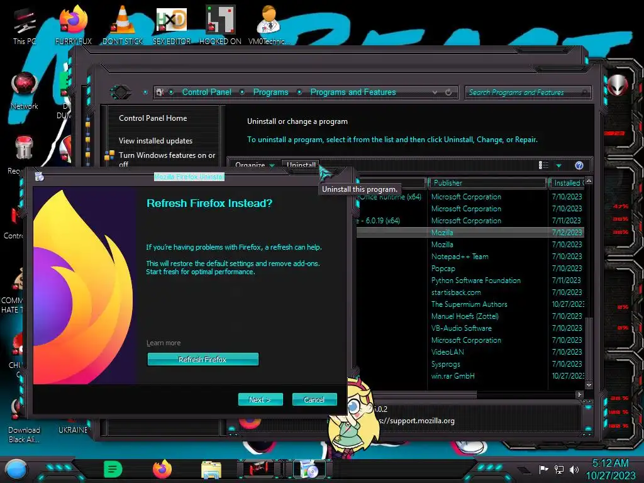Select the VideoLAN row
This screenshot has height=483, width=644.
point(470,352)
